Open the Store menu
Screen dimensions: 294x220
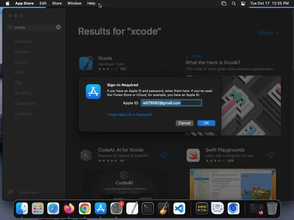point(57,3)
